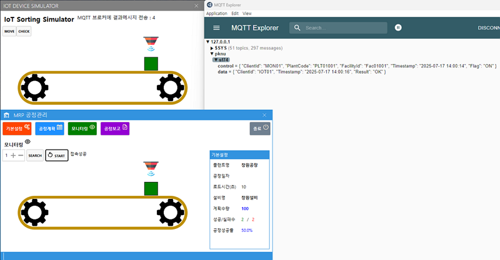The image size is (500, 260).
Task: Close the IoT Device Simulator window
Action: coord(196,6)
